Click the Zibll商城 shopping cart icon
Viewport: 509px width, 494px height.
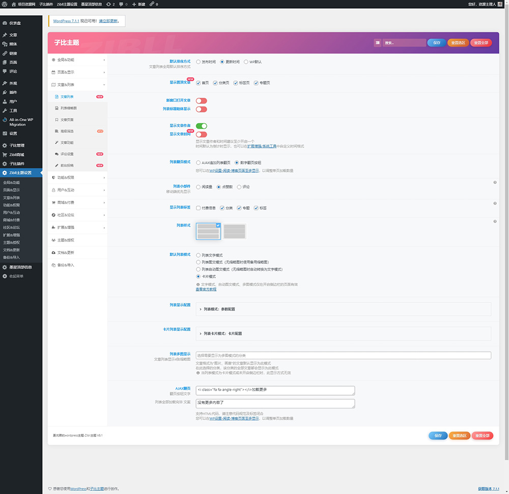tap(5, 155)
